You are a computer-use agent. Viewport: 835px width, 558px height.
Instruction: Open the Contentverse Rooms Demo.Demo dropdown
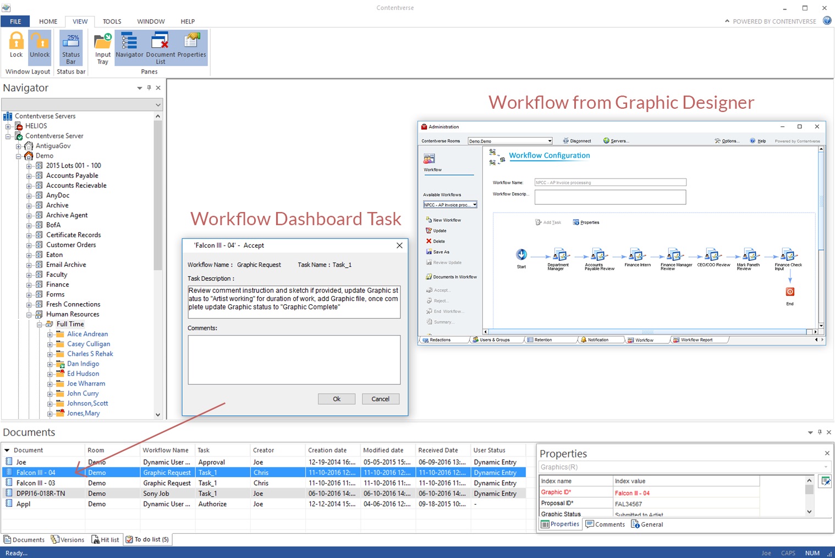(x=549, y=141)
